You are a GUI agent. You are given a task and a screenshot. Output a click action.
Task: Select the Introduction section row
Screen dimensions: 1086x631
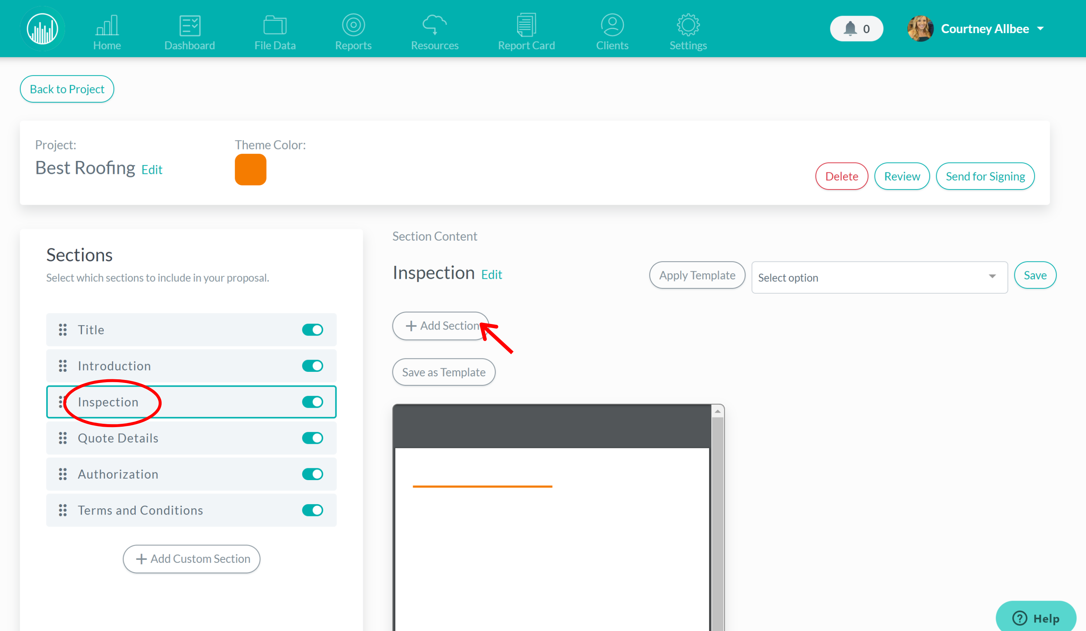tap(191, 366)
